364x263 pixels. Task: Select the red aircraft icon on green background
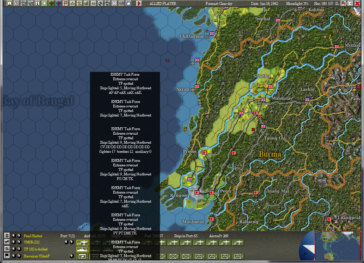tap(51, 3)
